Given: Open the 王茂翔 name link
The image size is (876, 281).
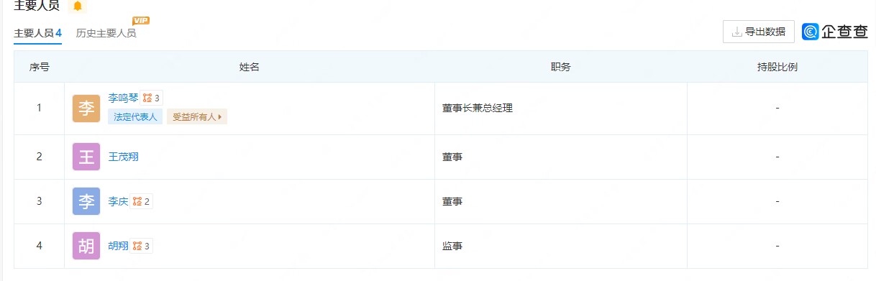Looking at the screenshot, I should coord(123,157).
